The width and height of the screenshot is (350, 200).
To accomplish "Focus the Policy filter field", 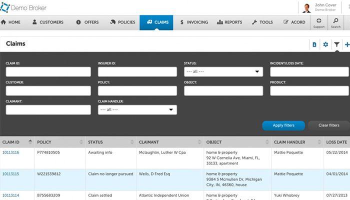I will pyautogui.click(x=137, y=91).
